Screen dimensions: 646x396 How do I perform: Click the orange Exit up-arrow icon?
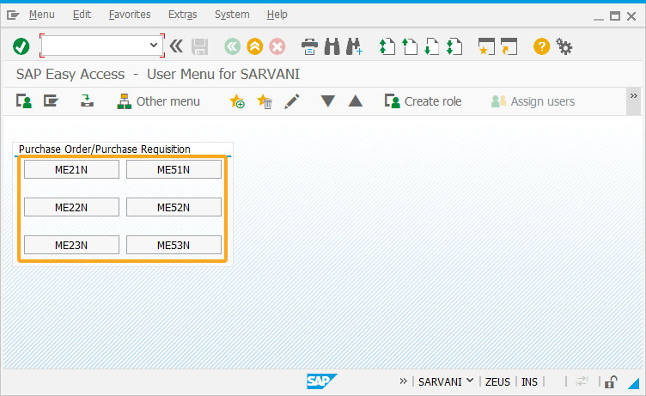(x=255, y=46)
